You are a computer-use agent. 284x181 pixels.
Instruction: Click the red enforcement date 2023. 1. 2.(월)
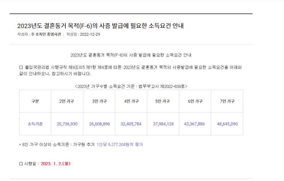[x=55, y=163]
